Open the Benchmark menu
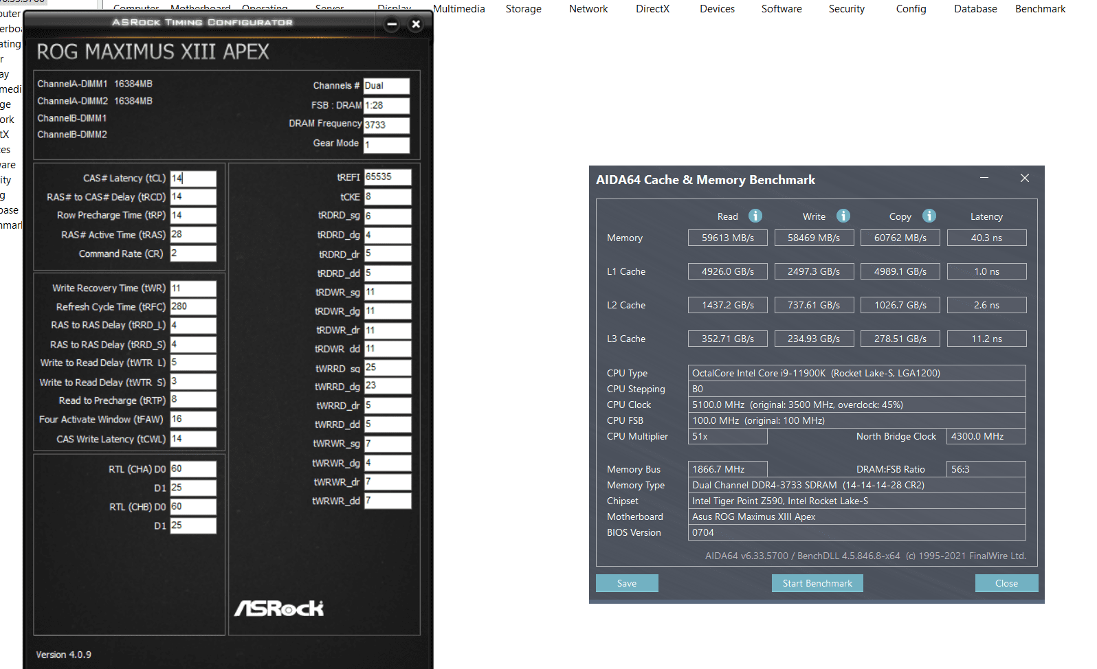 1041,9
